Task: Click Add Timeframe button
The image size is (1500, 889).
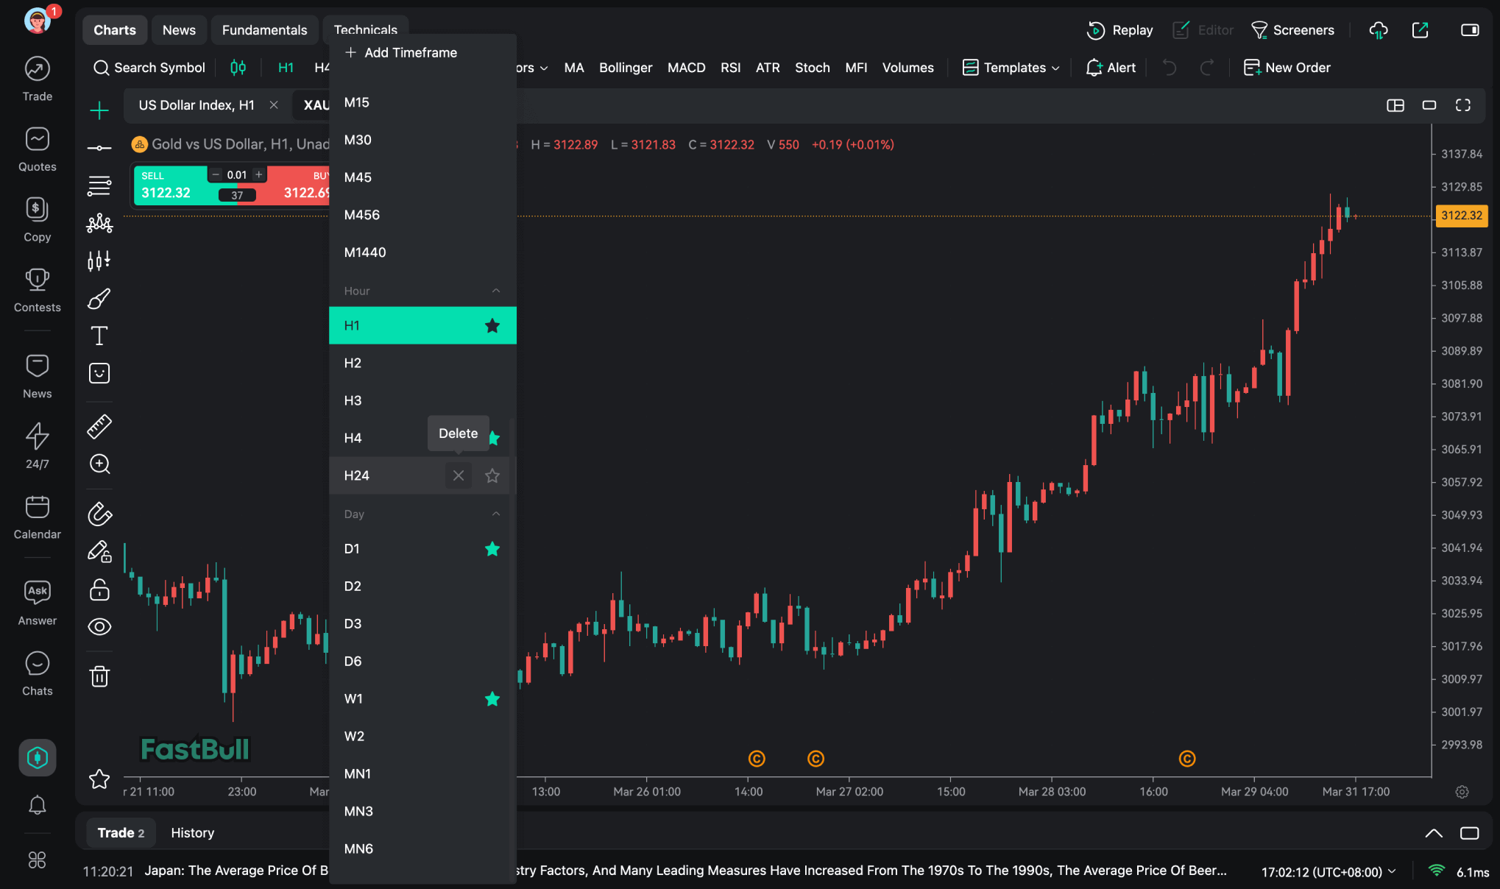Action: (x=401, y=52)
